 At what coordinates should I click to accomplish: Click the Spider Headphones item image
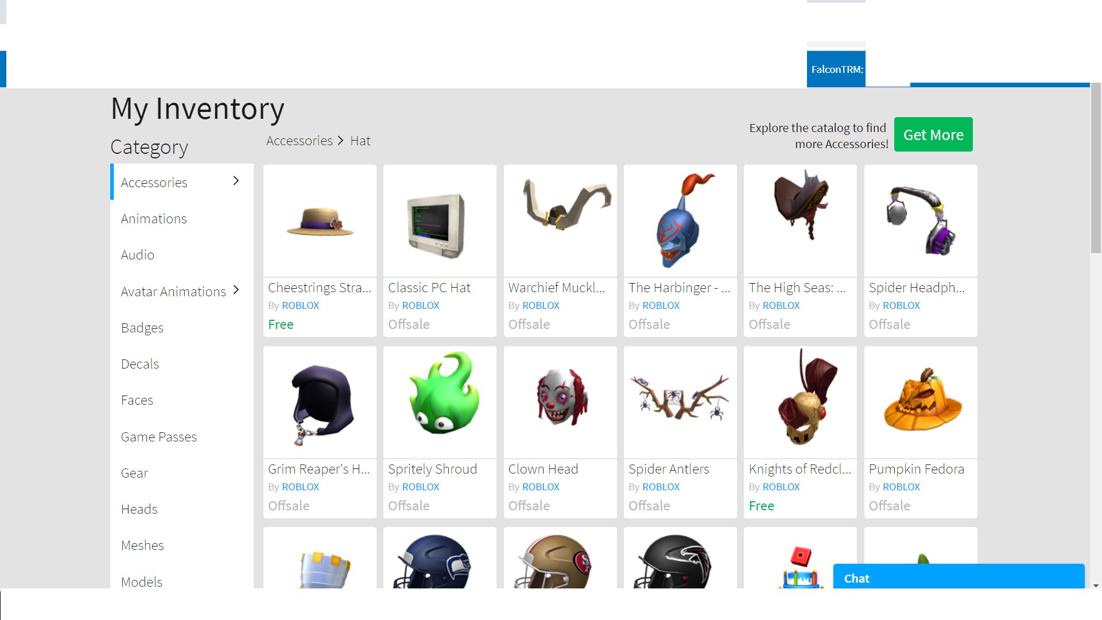click(x=921, y=222)
